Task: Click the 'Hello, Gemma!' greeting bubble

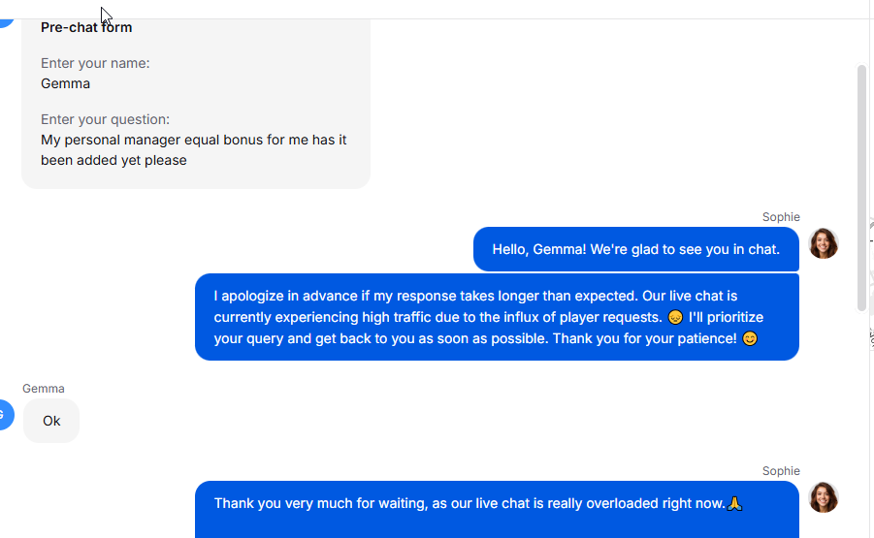Action: 635,249
